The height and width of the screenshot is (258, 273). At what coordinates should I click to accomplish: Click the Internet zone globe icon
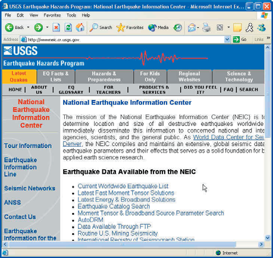[218, 253]
